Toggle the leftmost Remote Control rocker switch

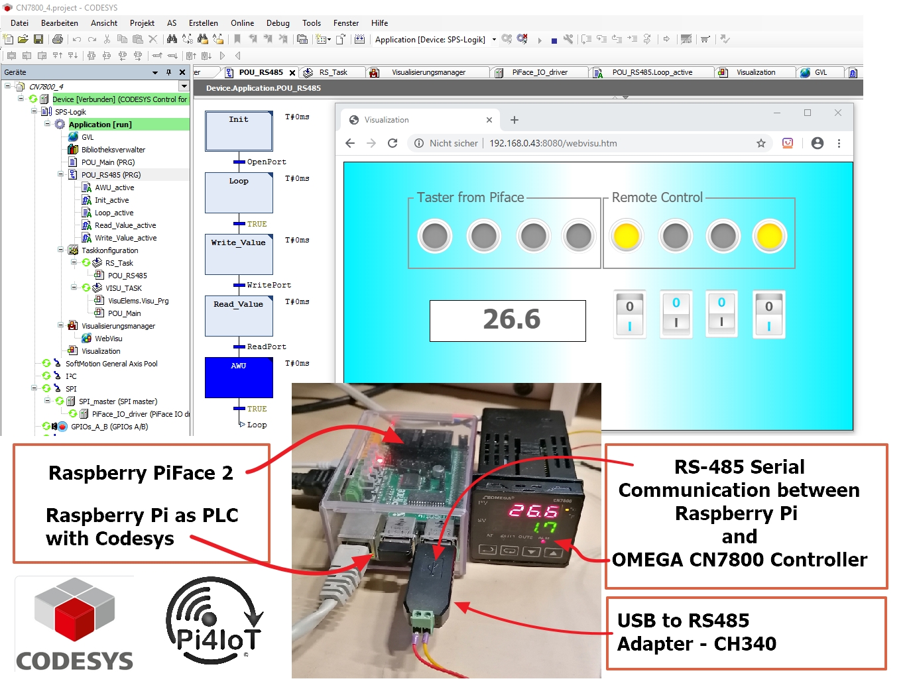629,315
